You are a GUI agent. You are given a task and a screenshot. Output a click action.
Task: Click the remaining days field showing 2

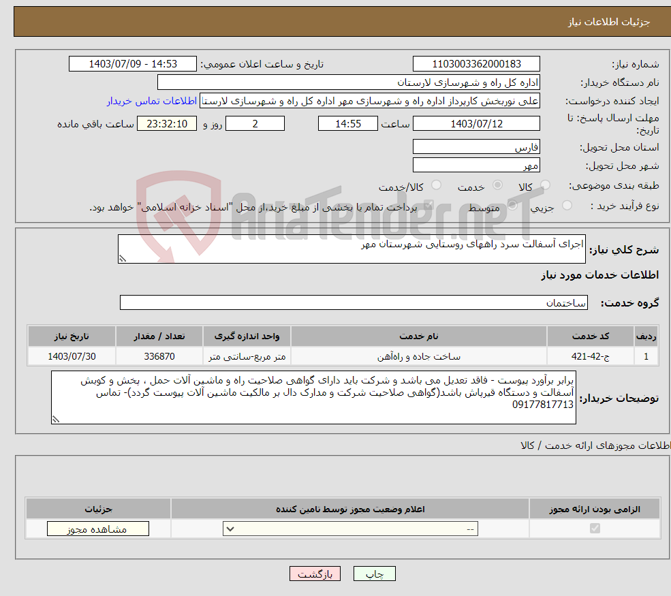pyautogui.click(x=255, y=124)
